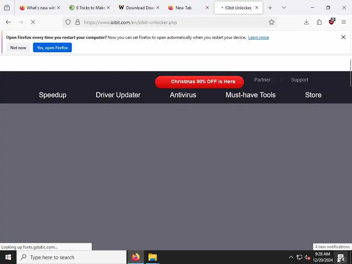Click the 'Not now' button
The image size is (352, 264).
18,47
